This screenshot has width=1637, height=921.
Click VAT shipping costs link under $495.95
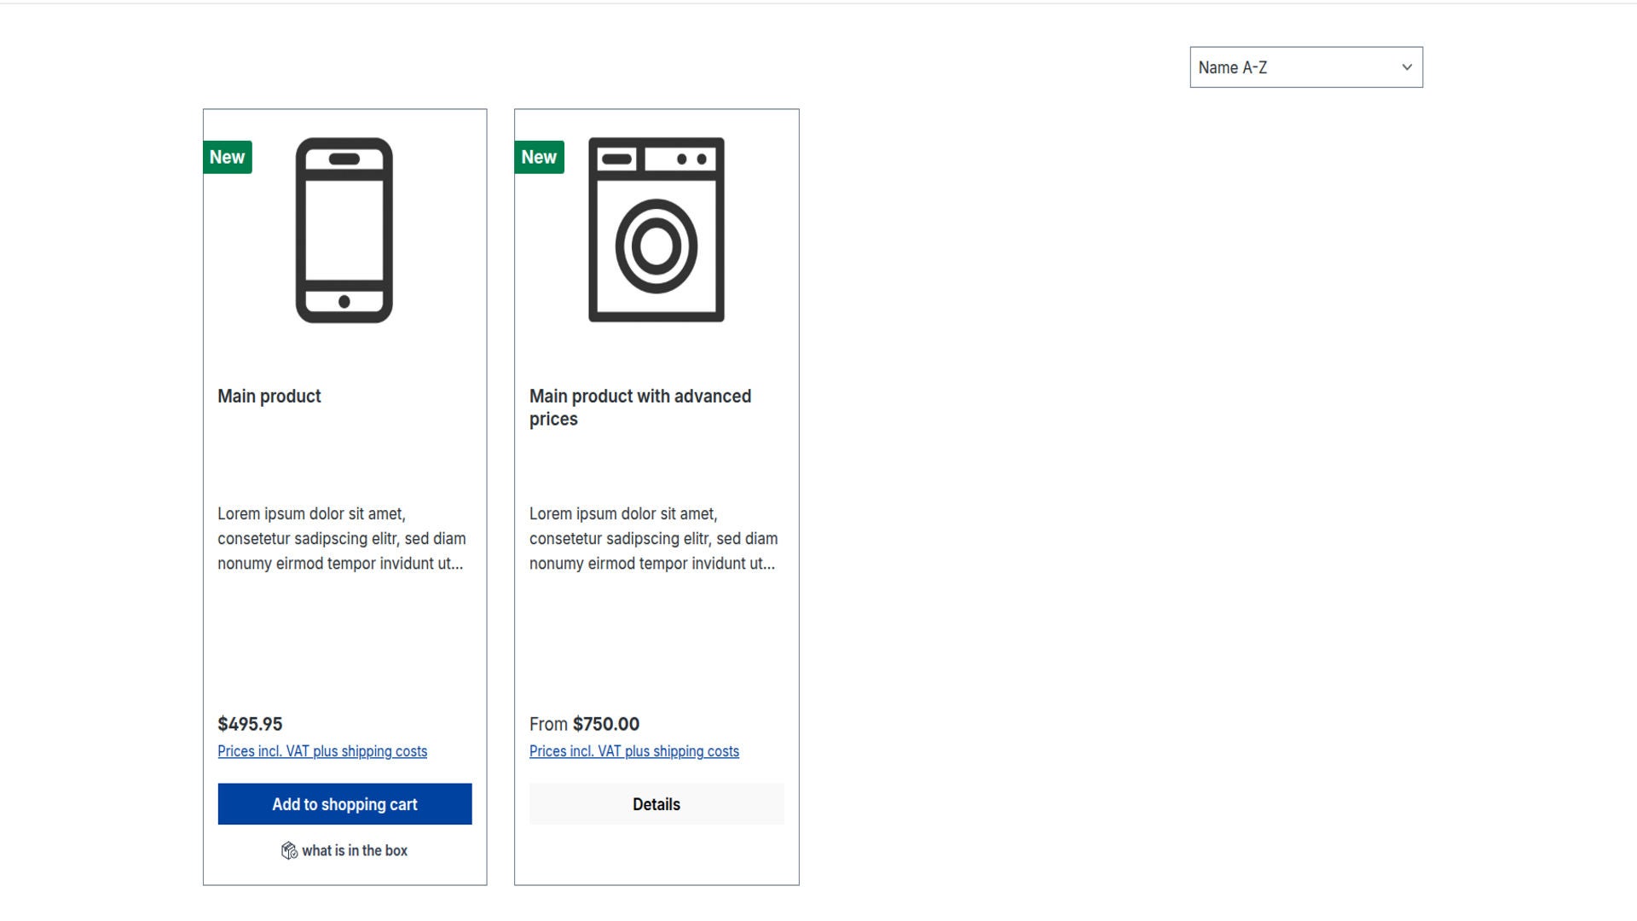tap(322, 751)
